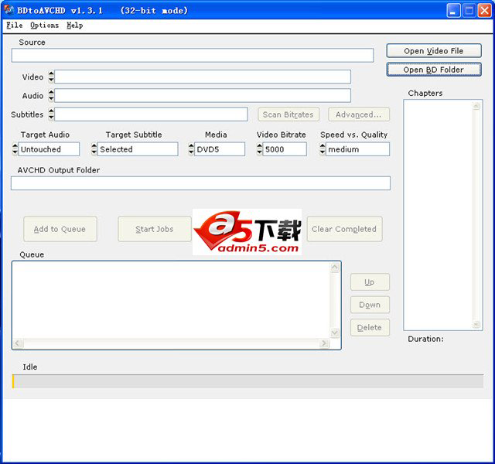Click the Media spinner arrows
The image size is (495, 464).
191,149
